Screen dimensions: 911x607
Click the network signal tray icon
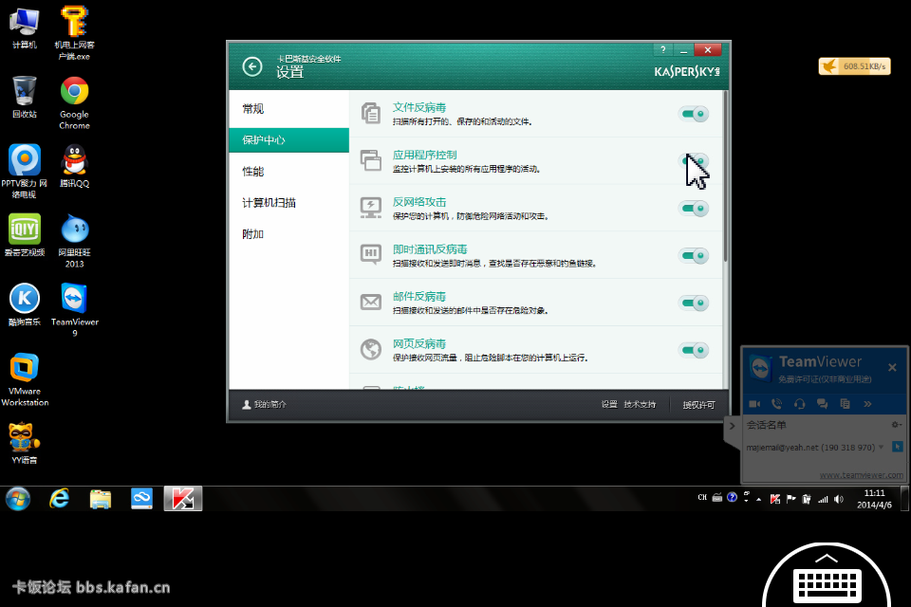(823, 499)
